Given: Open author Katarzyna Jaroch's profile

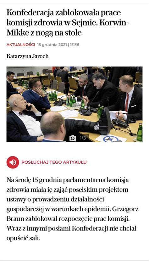Looking at the screenshot, I should (28, 56).
